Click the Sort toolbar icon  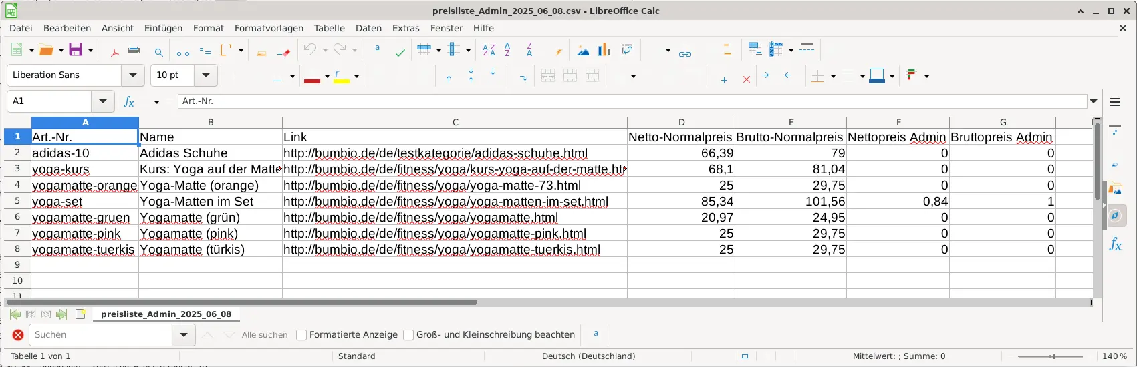tap(489, 50)
